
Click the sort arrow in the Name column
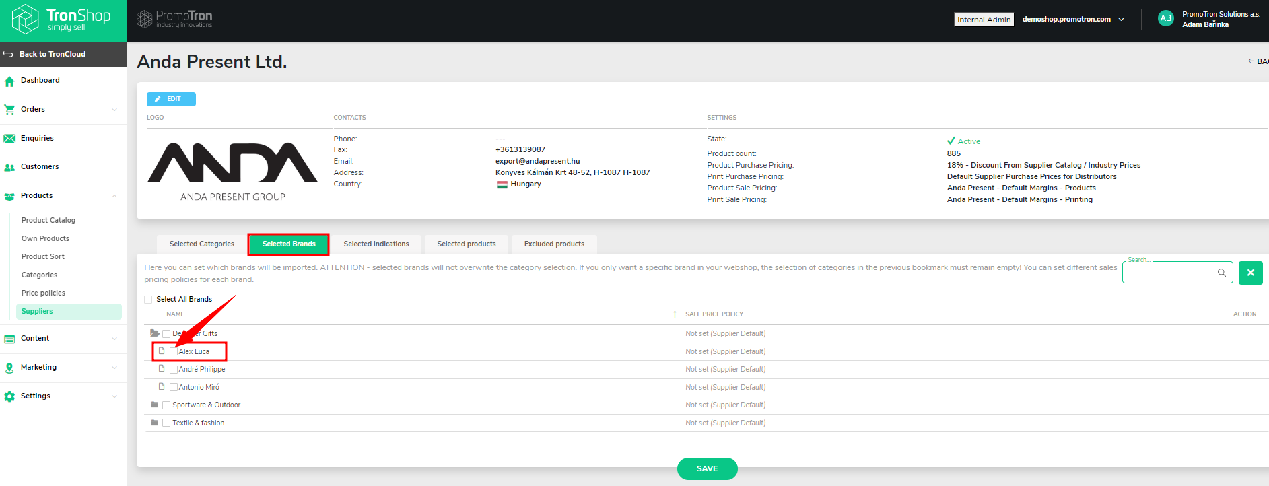point(675,314)
